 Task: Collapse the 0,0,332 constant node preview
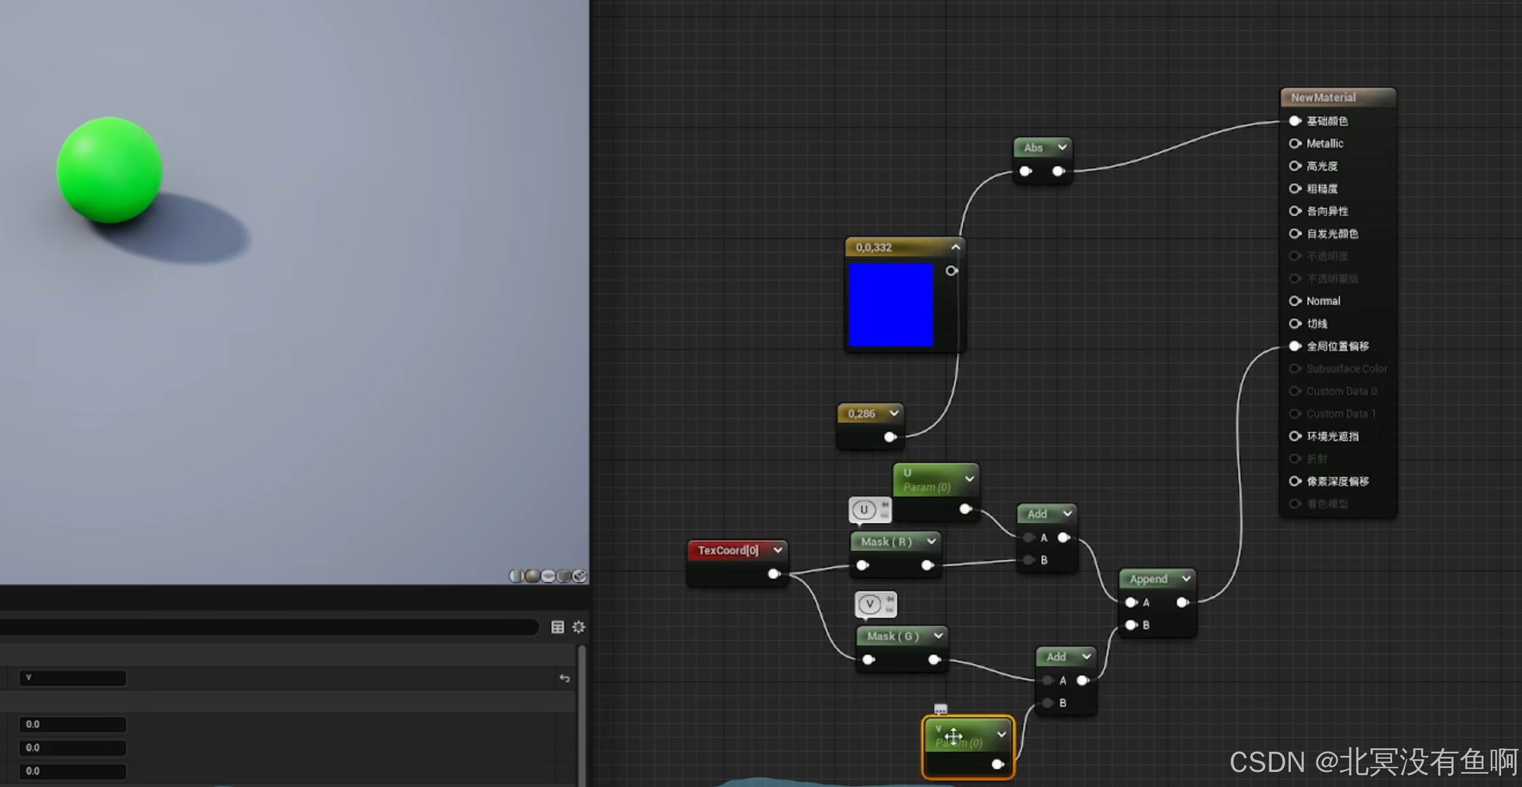[x=956, y=247]
